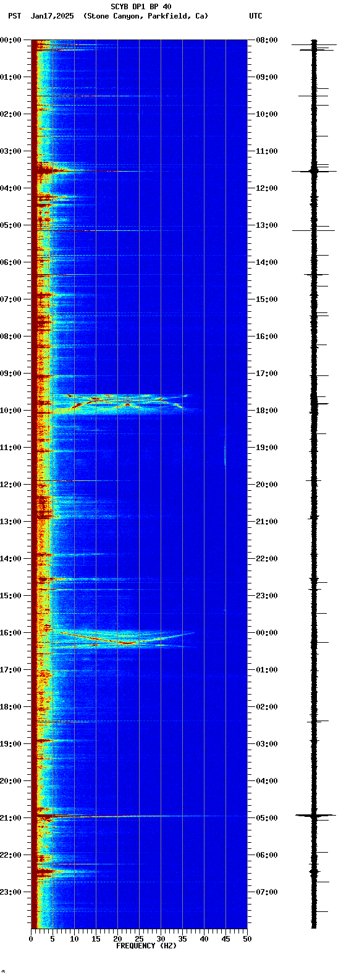The image size is (341, 978).
Task: Click the curved signal just after 16:00 PST
Action: click(127, 638)
